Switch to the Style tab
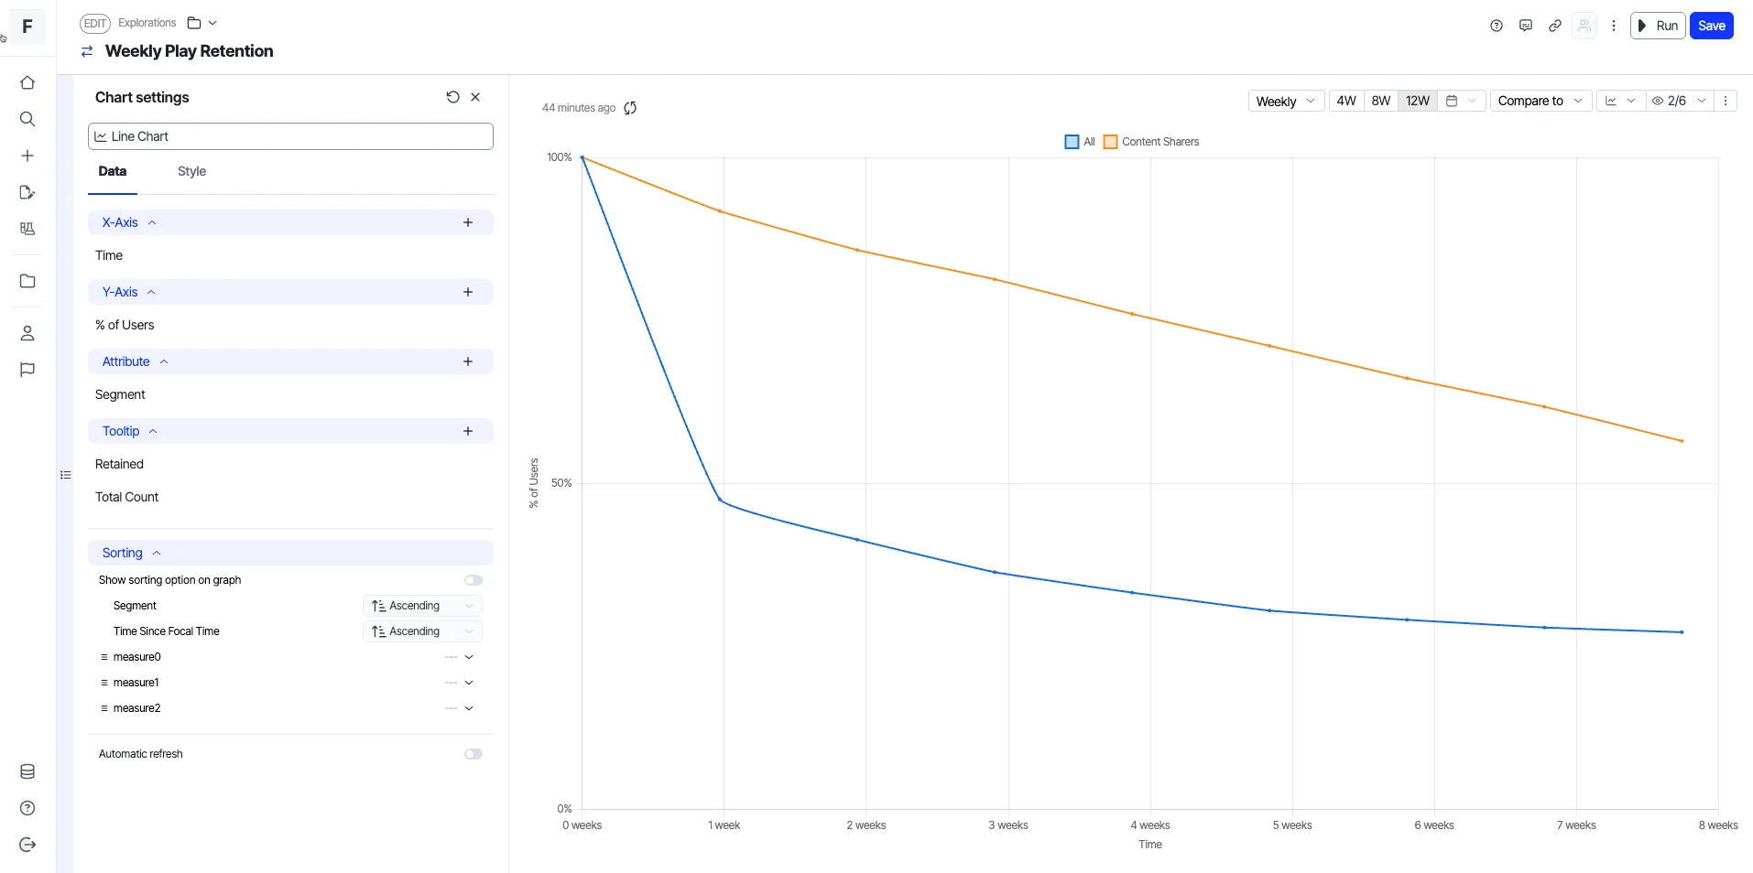 (191, 171)
